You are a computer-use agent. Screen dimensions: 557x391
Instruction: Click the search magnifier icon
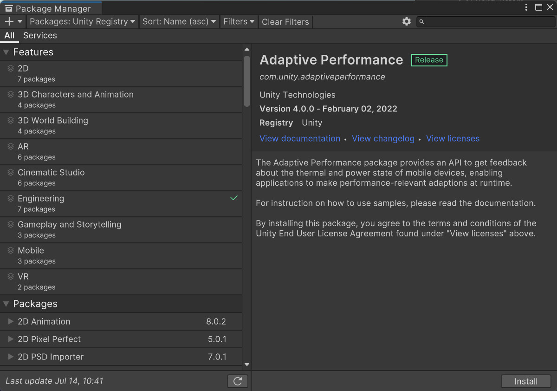point(421,21)
